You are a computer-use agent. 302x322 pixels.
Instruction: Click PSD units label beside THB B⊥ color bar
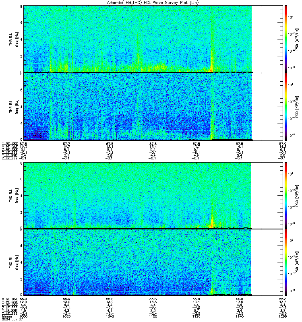click(297, 39)
